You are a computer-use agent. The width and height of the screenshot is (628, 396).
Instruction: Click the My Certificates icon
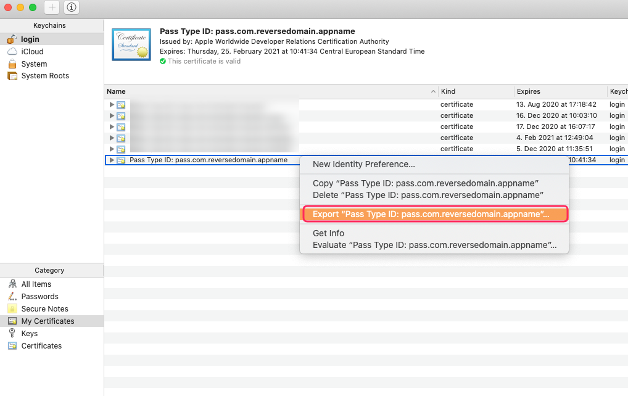click(12, 321)
